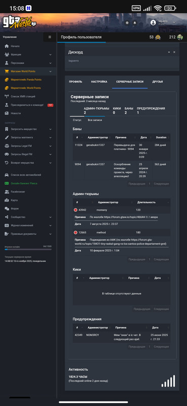
Task: Select the Статус sub-tab
Action: pyautogui.click(x=77, y=120)
